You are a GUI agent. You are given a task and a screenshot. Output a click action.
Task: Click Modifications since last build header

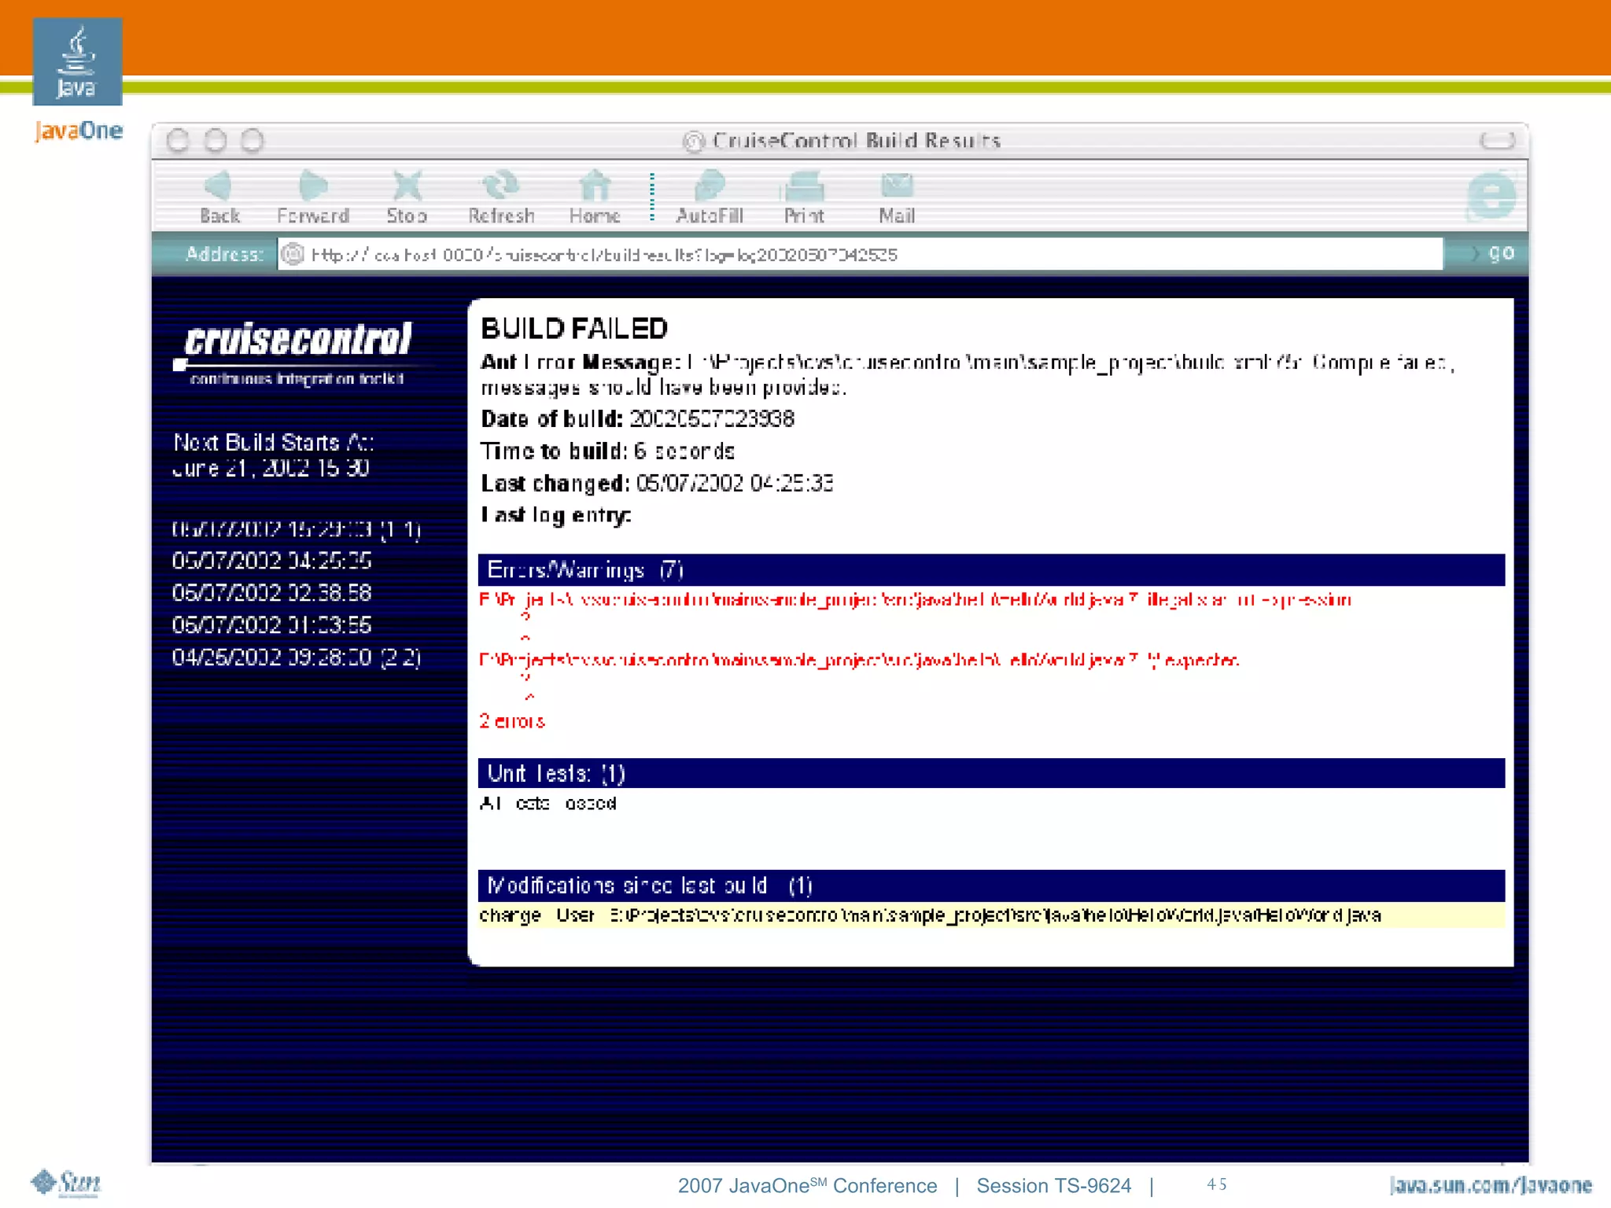pyautogui.click(x=991, y=886)
